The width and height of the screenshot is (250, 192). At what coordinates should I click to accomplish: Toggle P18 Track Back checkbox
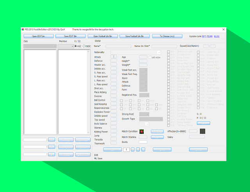pyautogui.click(x=198, y=108)
